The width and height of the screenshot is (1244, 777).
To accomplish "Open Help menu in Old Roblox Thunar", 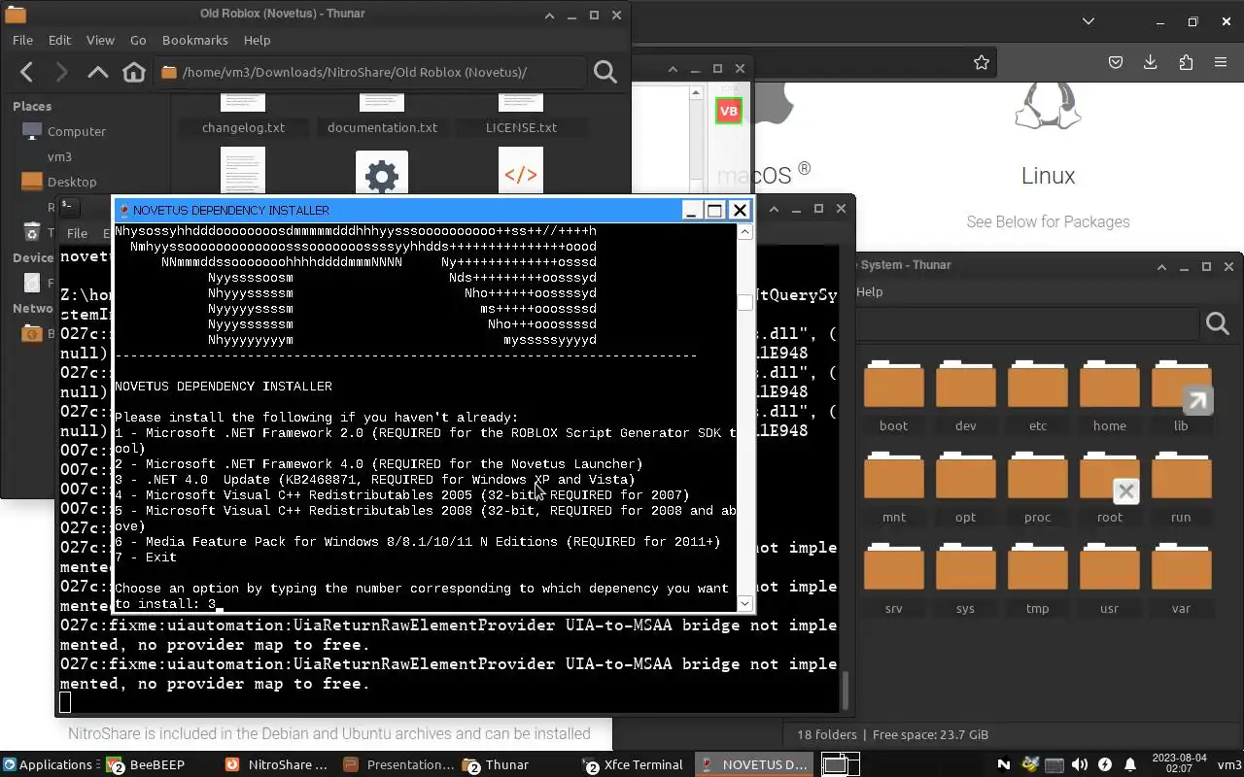I will [257, 40].
